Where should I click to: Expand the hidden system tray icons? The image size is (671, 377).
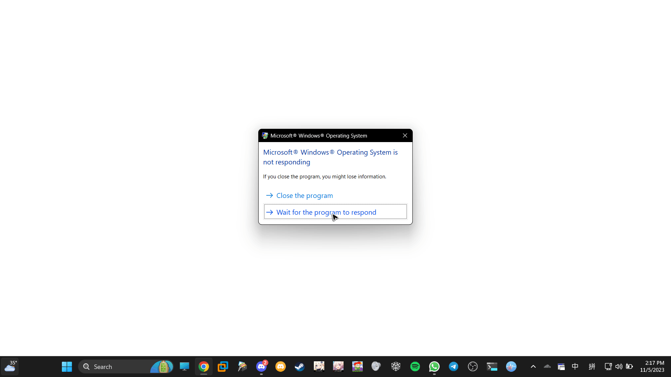click(533, 367)
